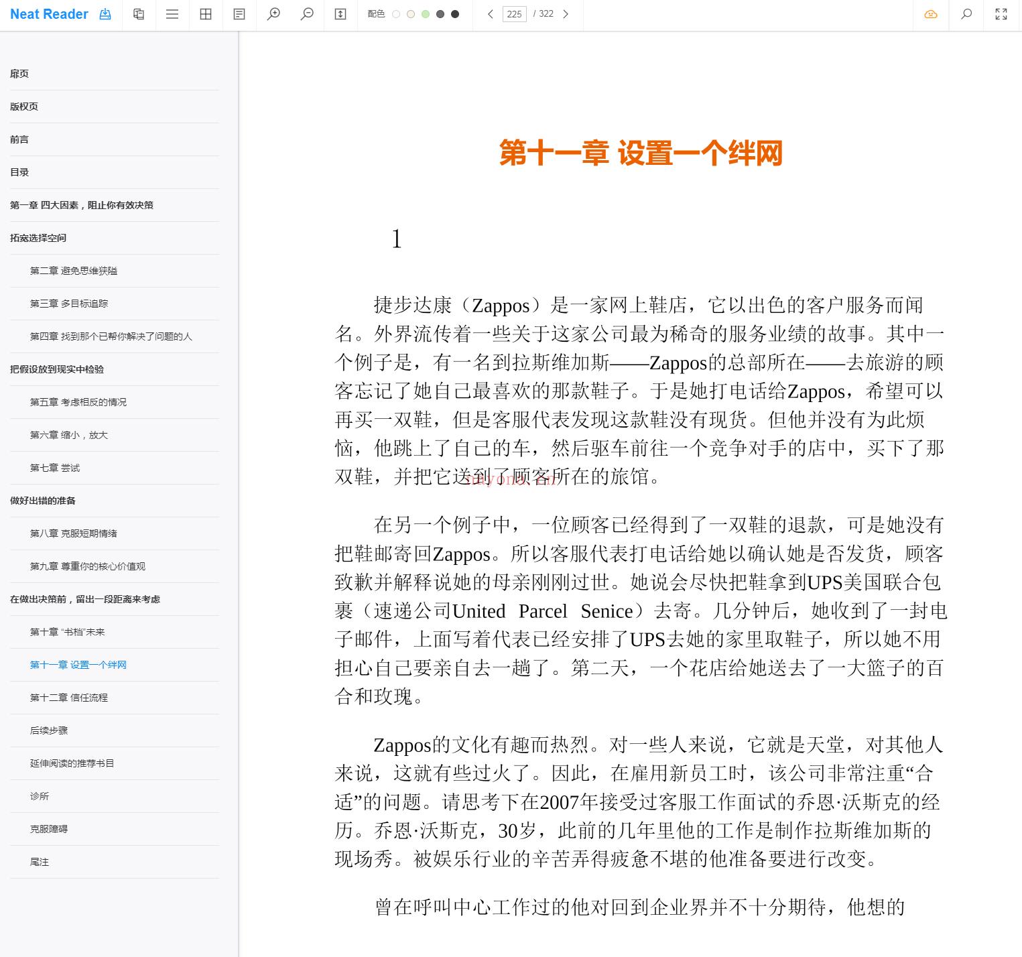Open the notes page icon

click(239, 14)
